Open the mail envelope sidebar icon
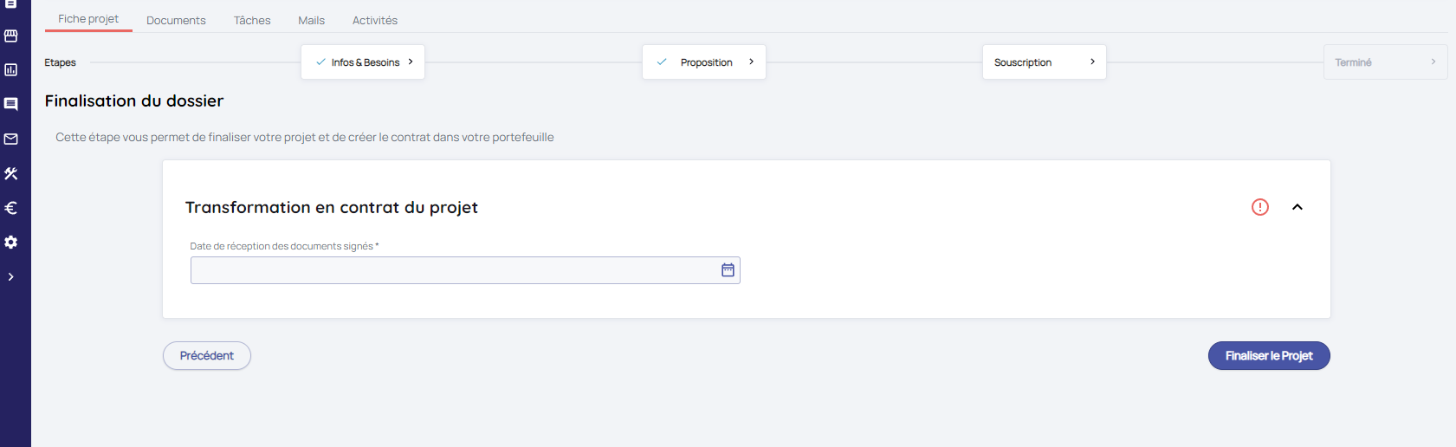The image size is (1456, 447). pos(11,139)
